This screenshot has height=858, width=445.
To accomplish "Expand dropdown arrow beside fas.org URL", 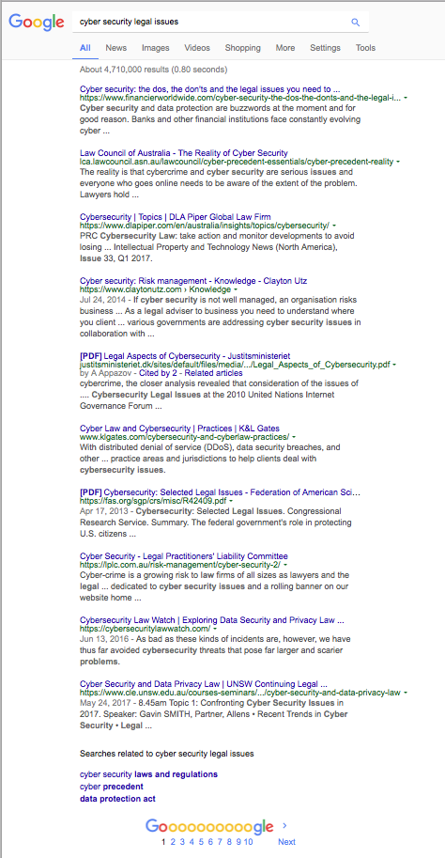I will coord(231,501).
